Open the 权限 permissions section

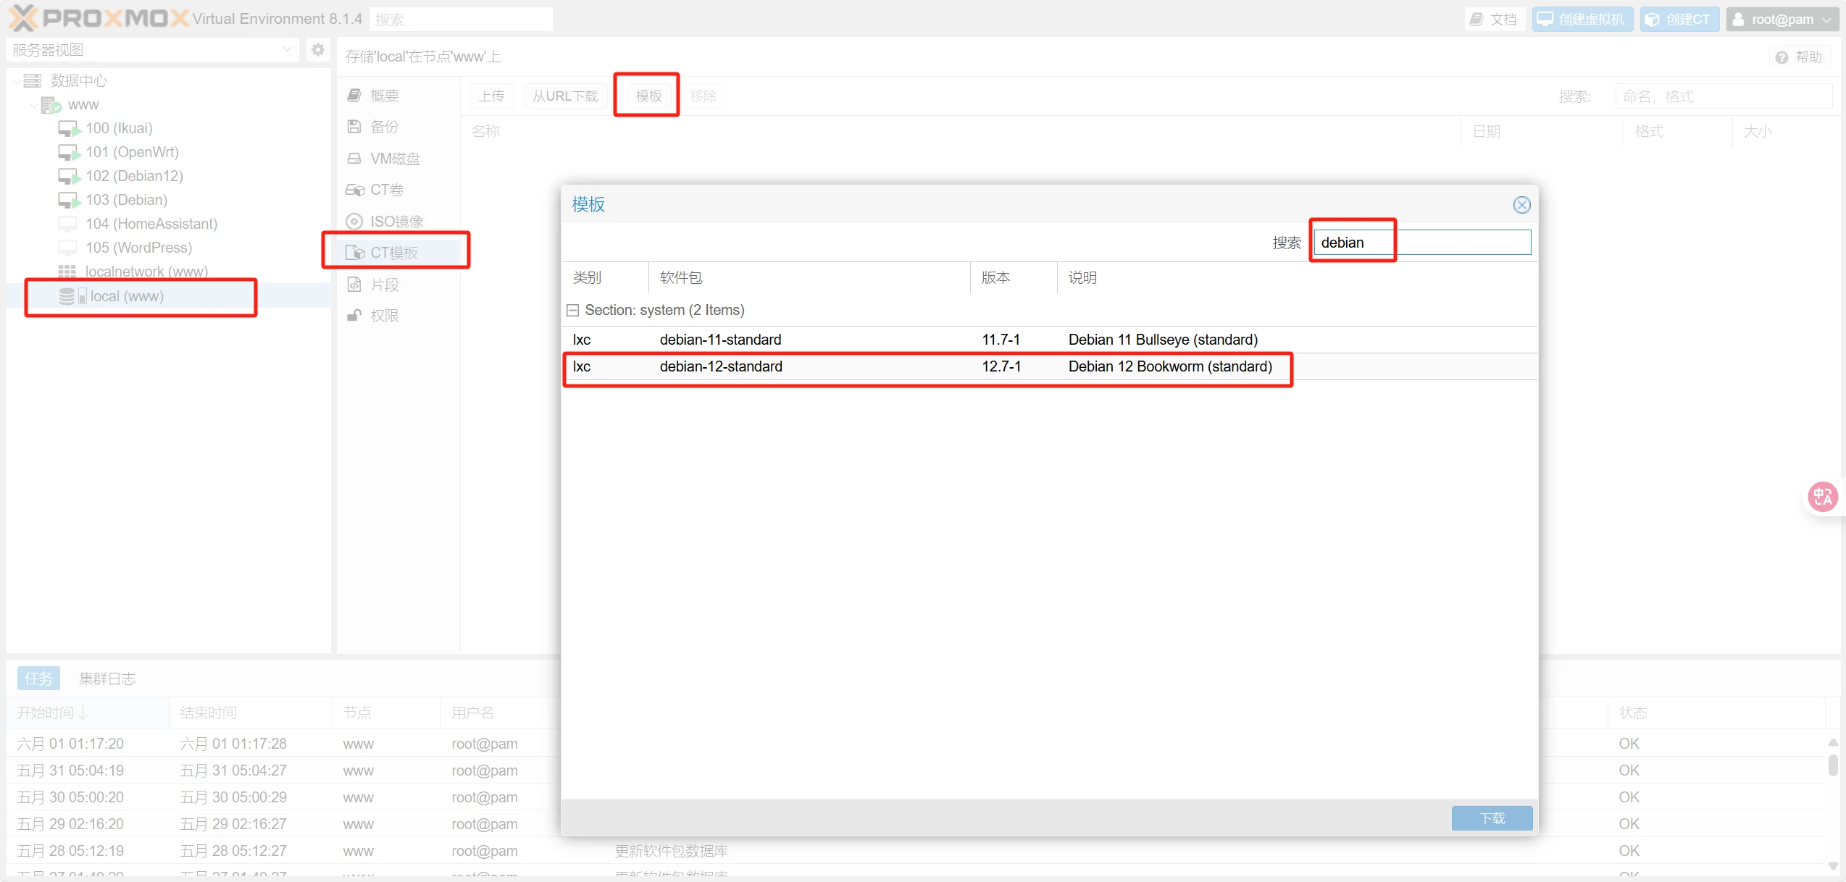(384, 316)
